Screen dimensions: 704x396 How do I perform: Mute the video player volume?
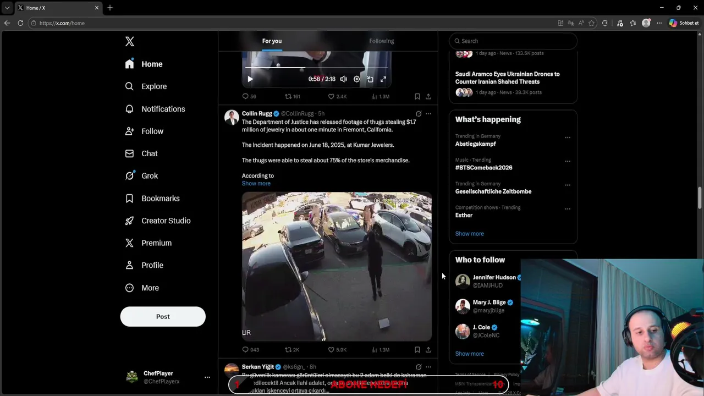[x=343, y=79]
